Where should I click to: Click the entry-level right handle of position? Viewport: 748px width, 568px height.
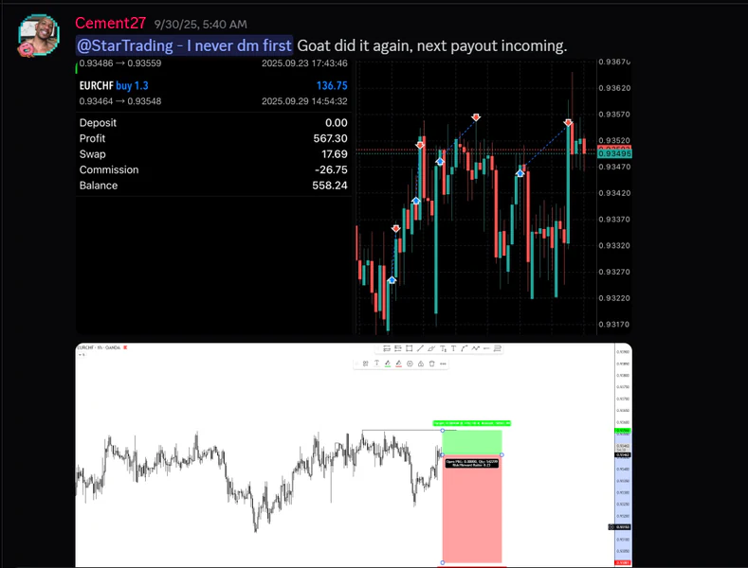[502, 454]
